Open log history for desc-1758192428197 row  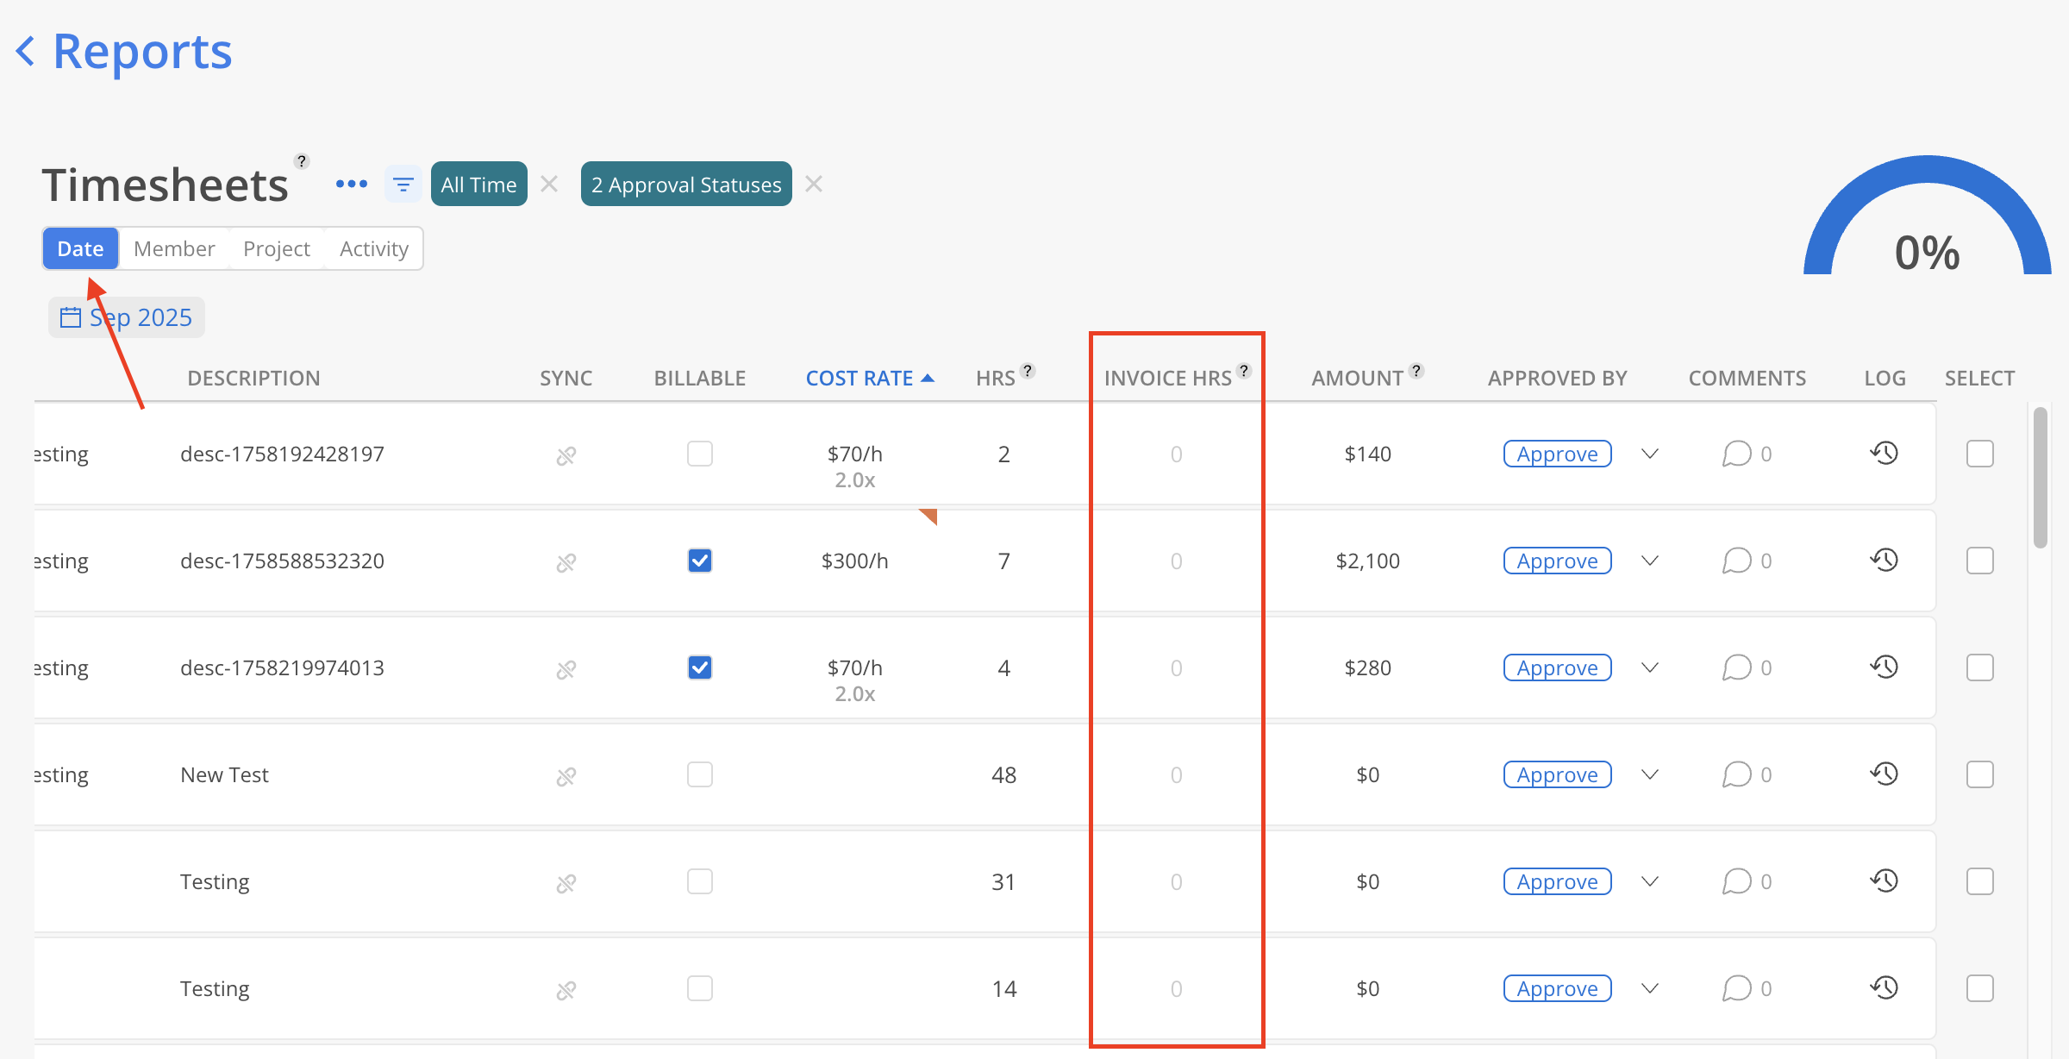point(1885,454)
